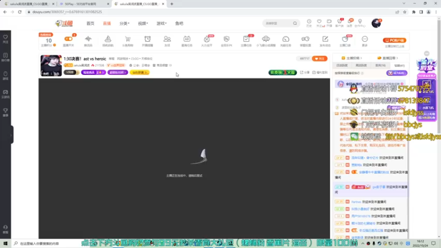
Task: Open the two-people friends icon
Action: pyautogui.click(x=167, y=39)
